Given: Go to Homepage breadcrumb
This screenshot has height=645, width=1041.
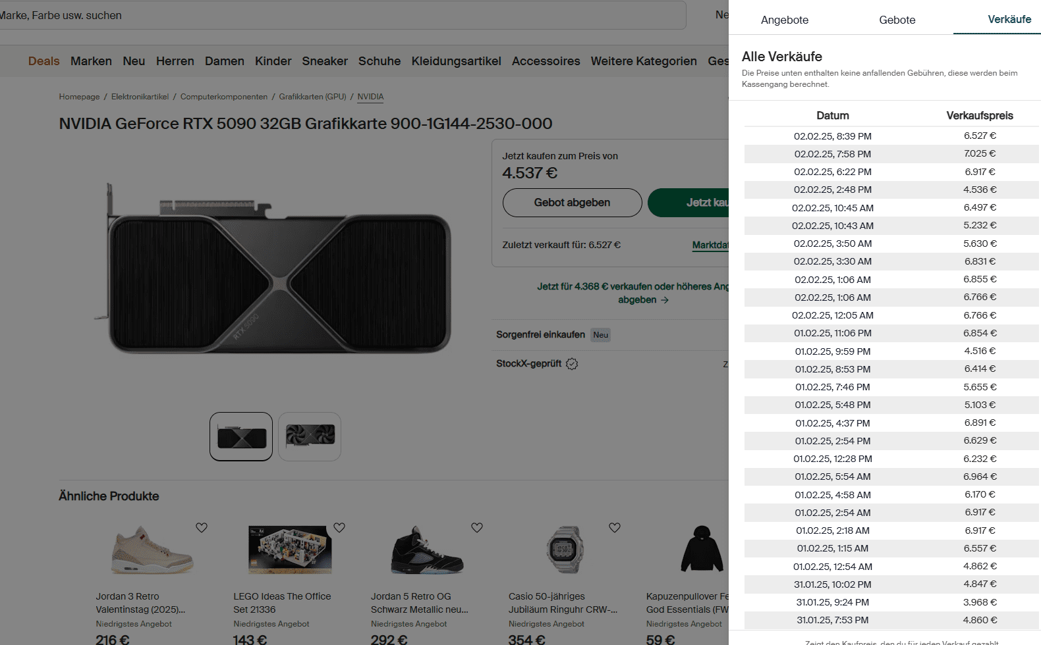Looking at the screenshot, I should [x=79, y=97].
